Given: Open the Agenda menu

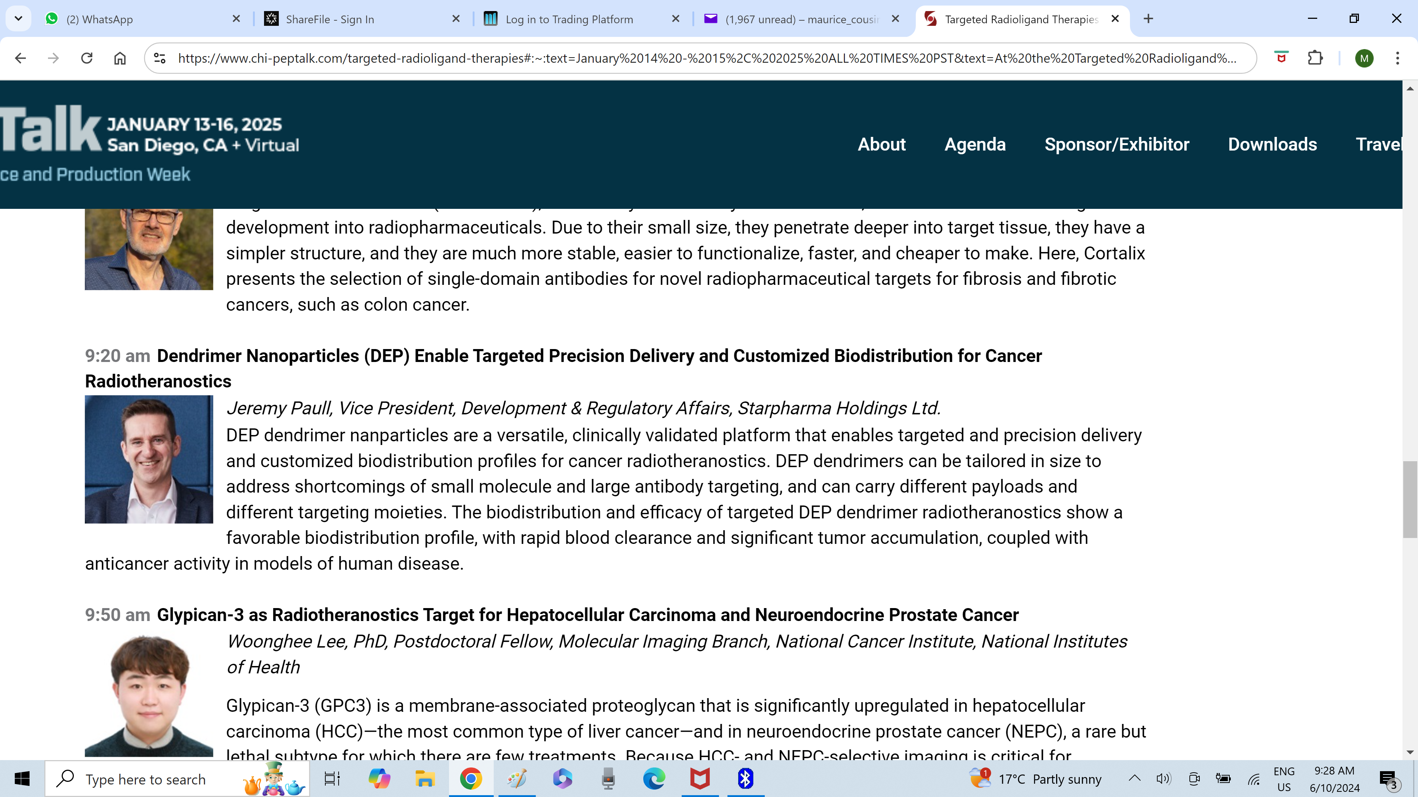Looking at the screenshot, I should tap(975, 144).
